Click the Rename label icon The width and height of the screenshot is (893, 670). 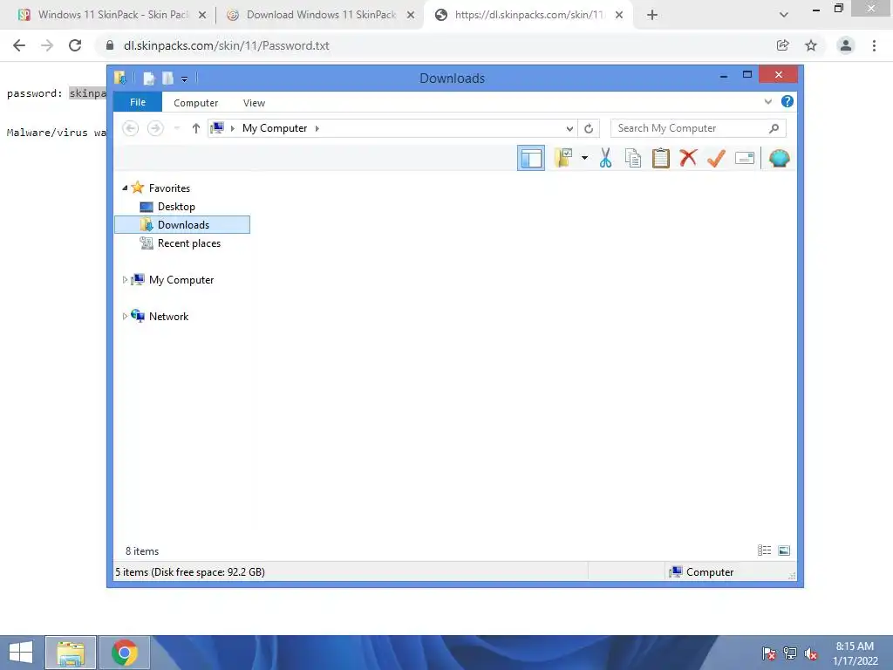(745, 158)
